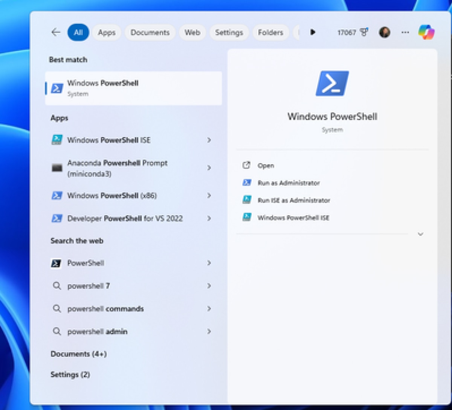Click the Windows PowerShell ISE app icon in Apps list
452x410 pixels.
[x=57, y=140]
